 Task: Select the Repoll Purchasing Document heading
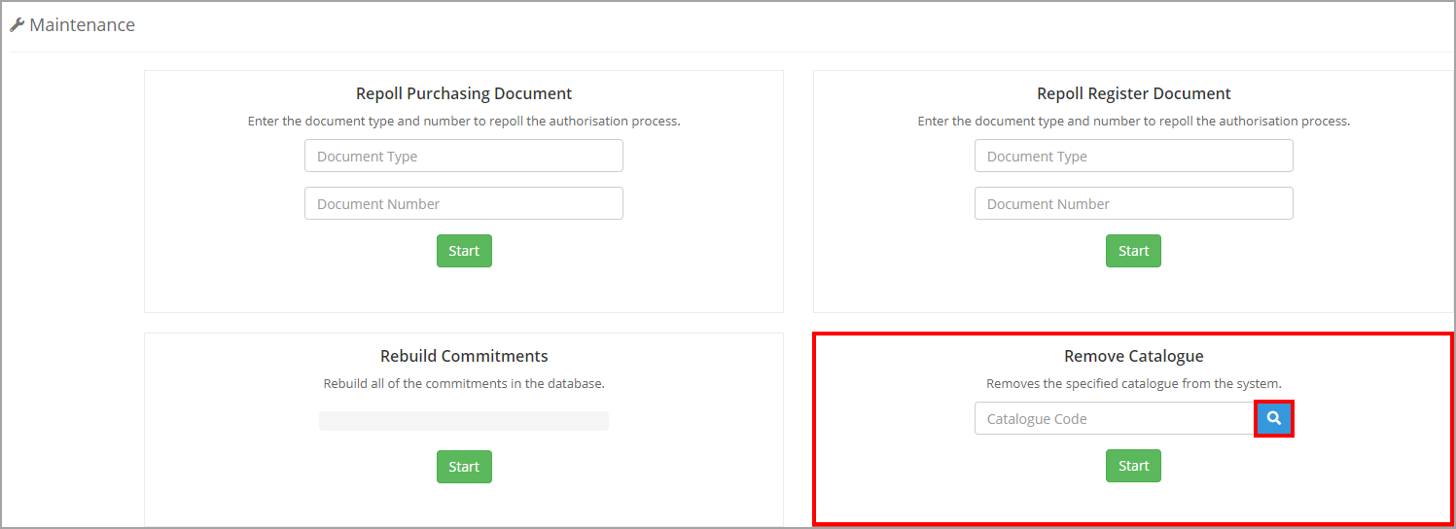pyautogui.click(x=464, y=94)
